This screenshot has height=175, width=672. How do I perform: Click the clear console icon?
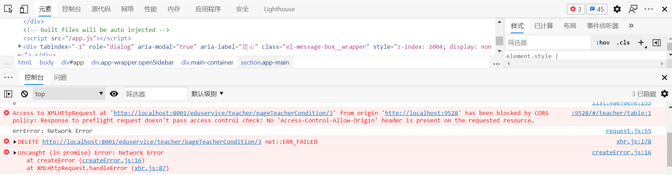click(x=24, y=94)
